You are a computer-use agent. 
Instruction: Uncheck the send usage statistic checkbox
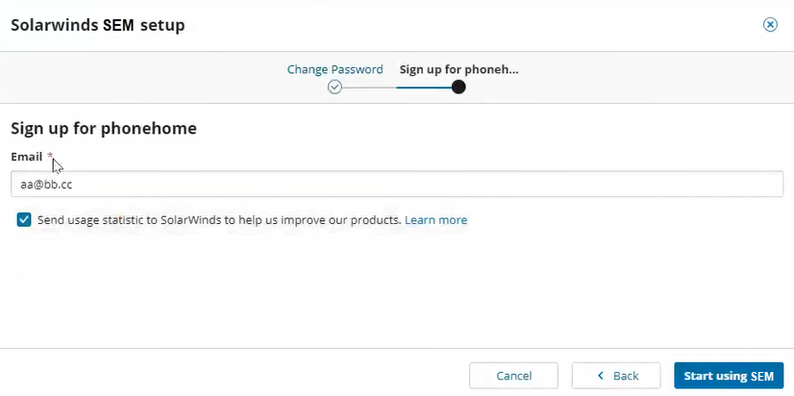point(24,220)
